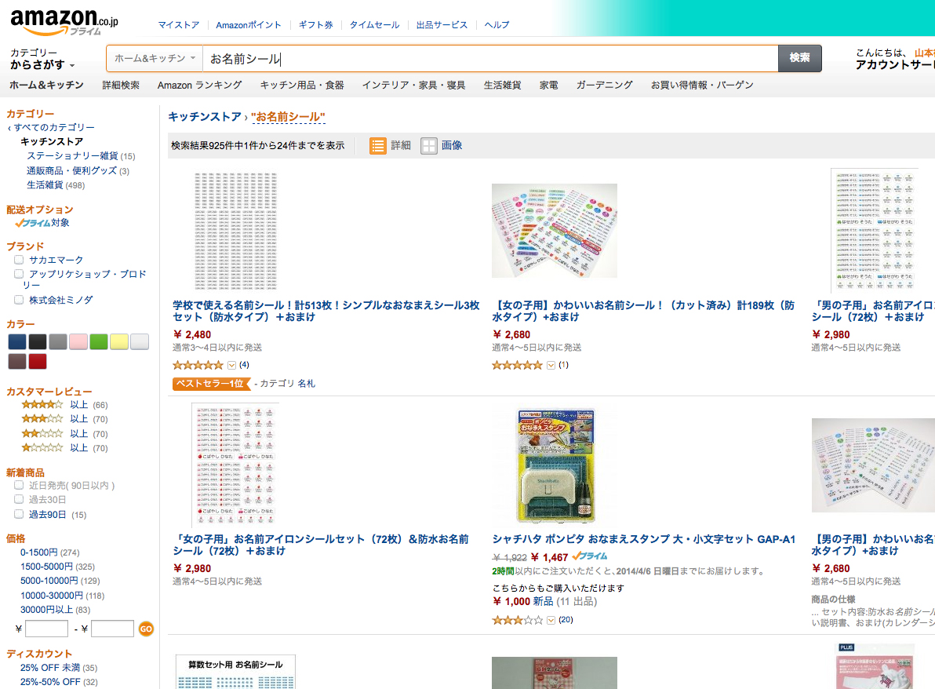Click the orange GO price filter button

[146, 629]
